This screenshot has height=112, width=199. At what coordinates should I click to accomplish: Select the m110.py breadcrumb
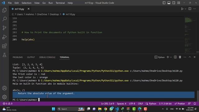point(69,14)
